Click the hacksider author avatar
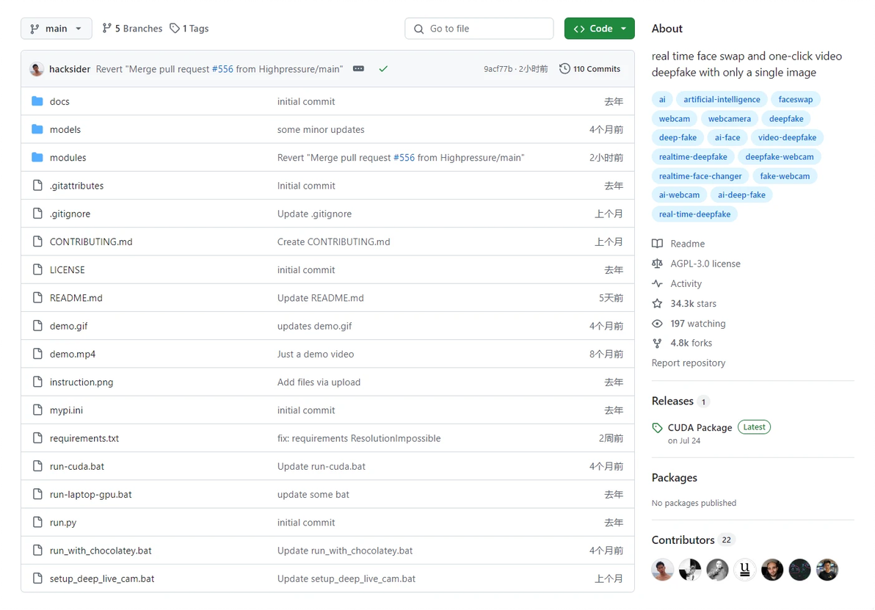This screenshot has height=610, width=875. pyautogui.click(x=37, y=69)
